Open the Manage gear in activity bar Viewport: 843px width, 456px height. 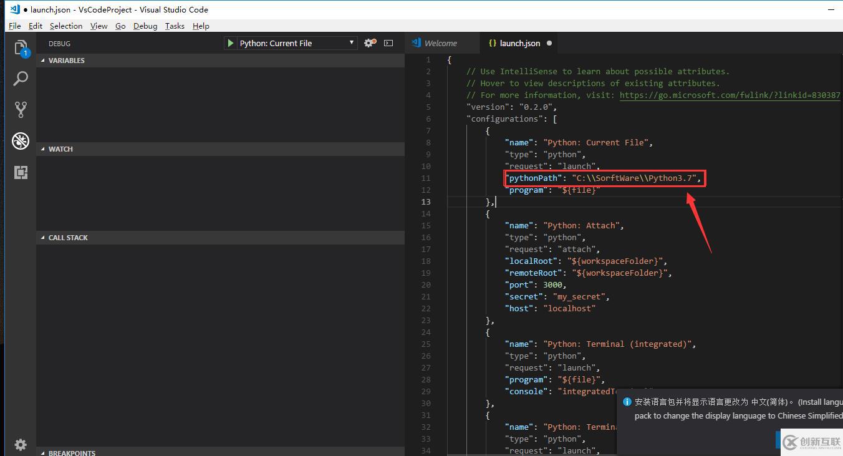(x=21, y=444)
